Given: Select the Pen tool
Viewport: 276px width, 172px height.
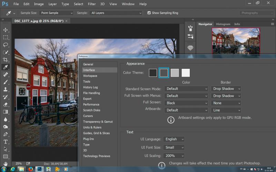Looking at the screenshot, I should (x=6, y=134).
